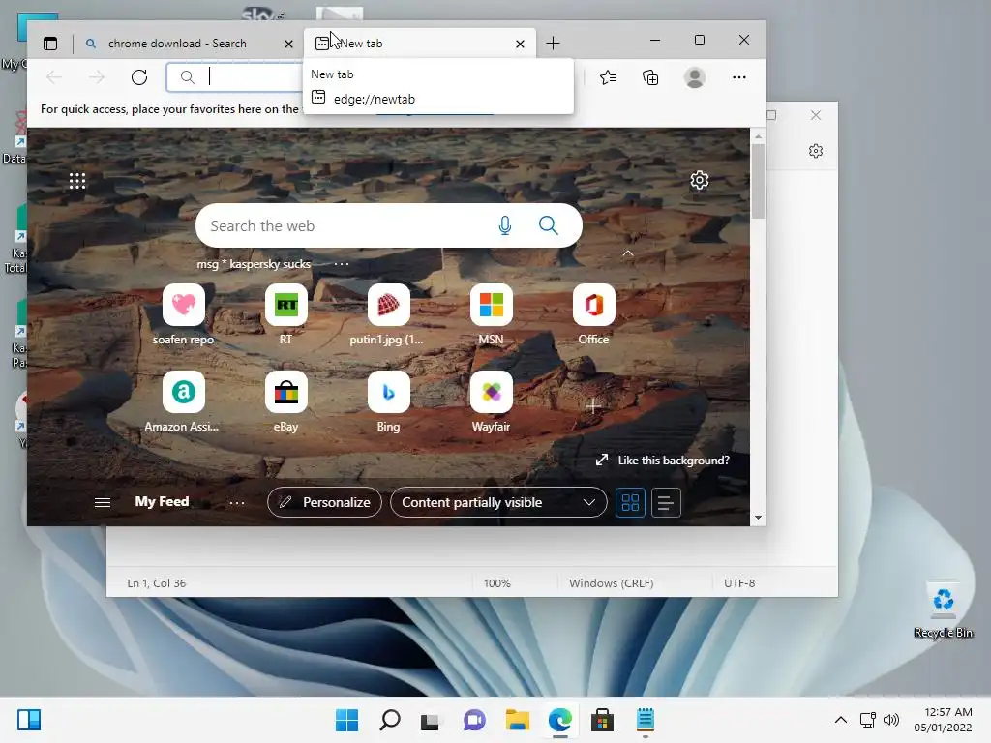
Task: Open the MSN quick link
Action: pyautogui.click(x=491, y=314)
